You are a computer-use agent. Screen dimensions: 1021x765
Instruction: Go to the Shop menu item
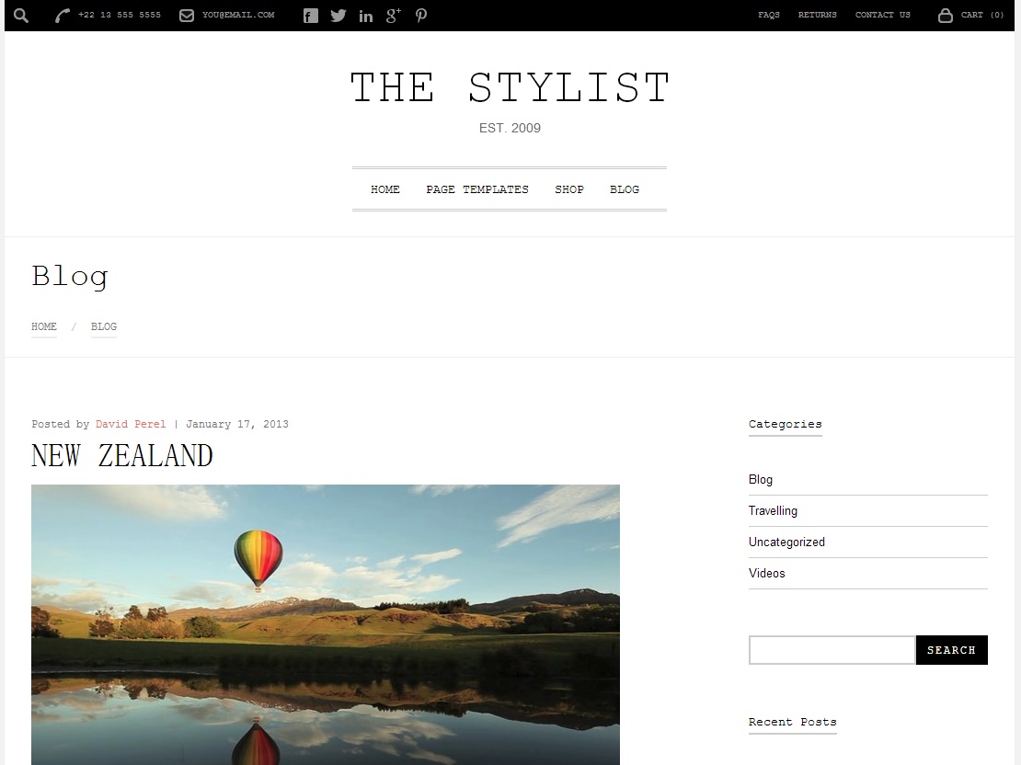click(569, 189)
